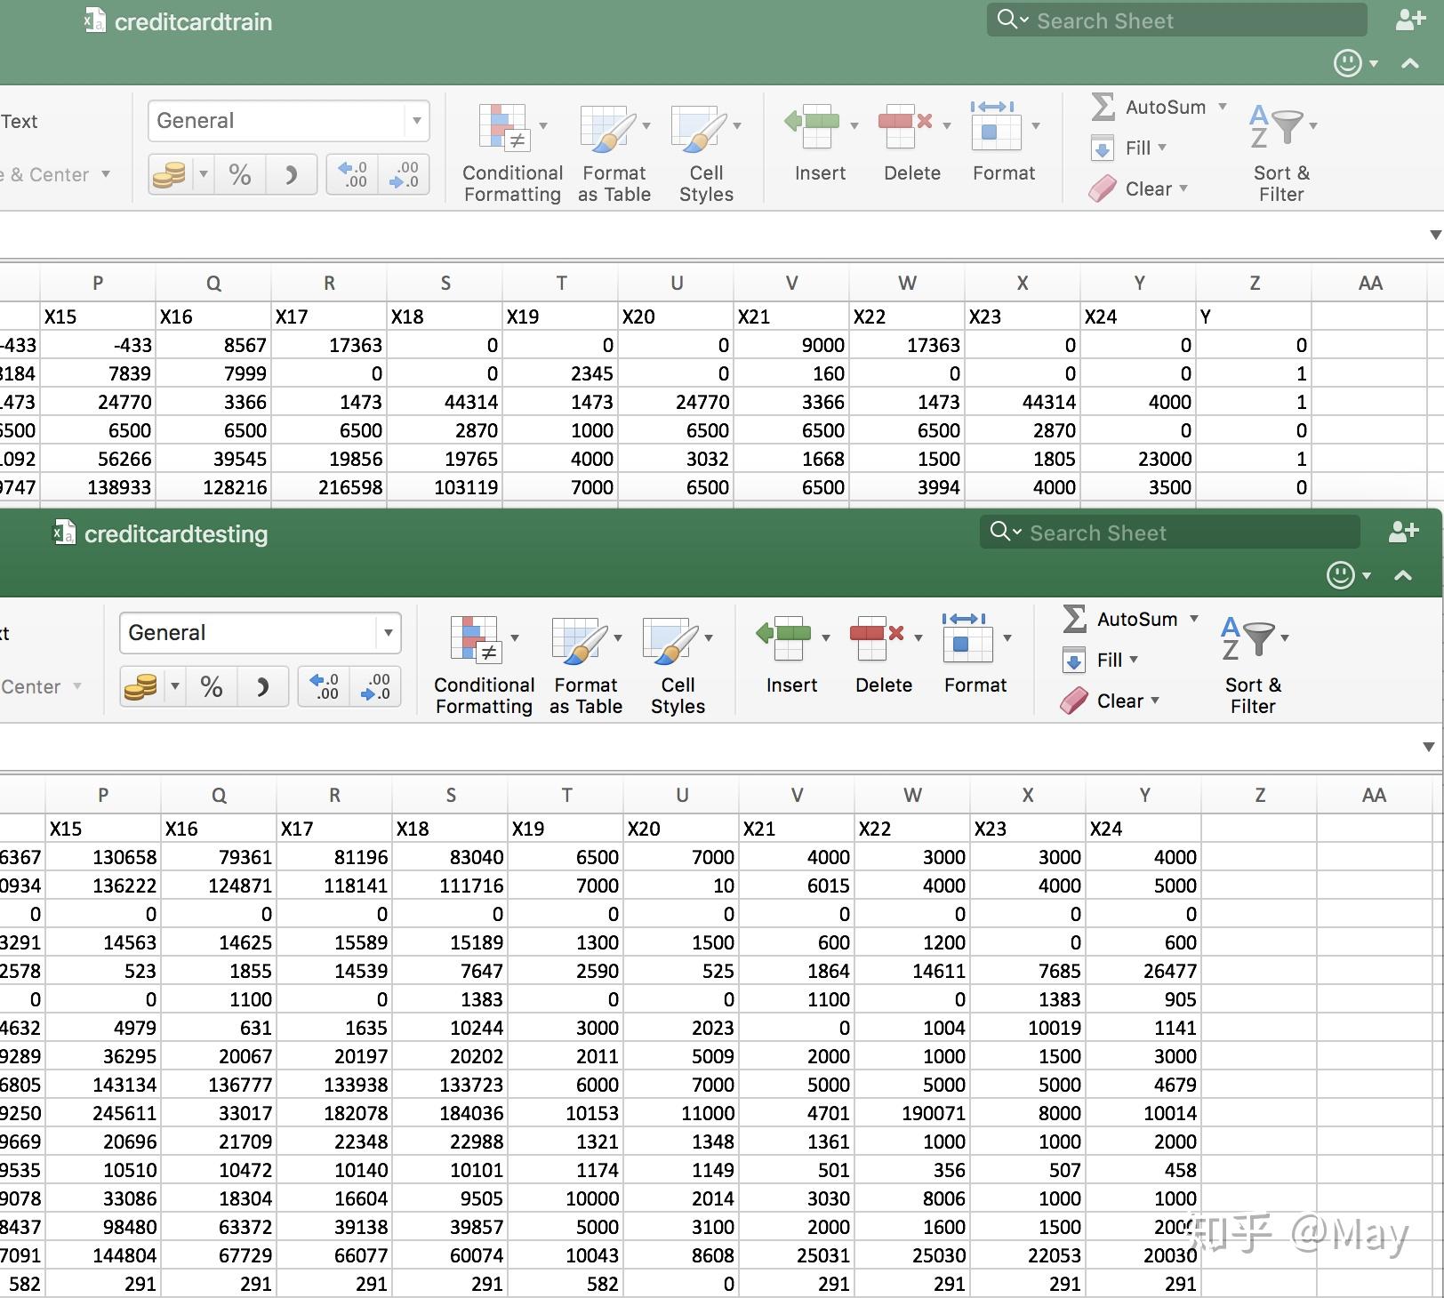This screenshot has width=1444, height=1298.
Task: Click the comma style button in creditcardtesting
Action: [262, 686]
